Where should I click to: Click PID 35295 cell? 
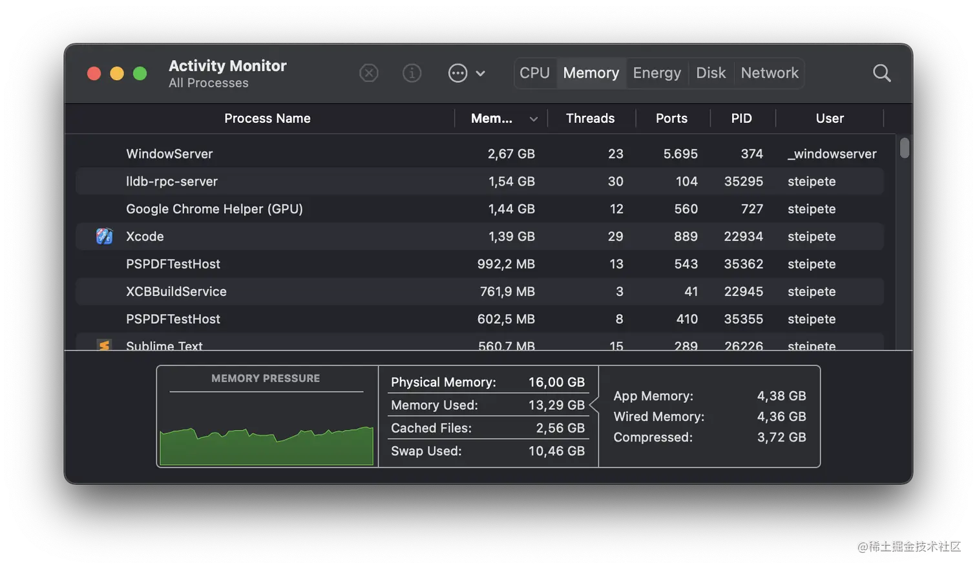744,182
